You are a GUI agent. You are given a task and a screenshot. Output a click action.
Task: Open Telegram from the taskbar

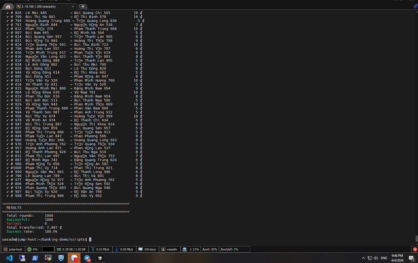[87, 258]
